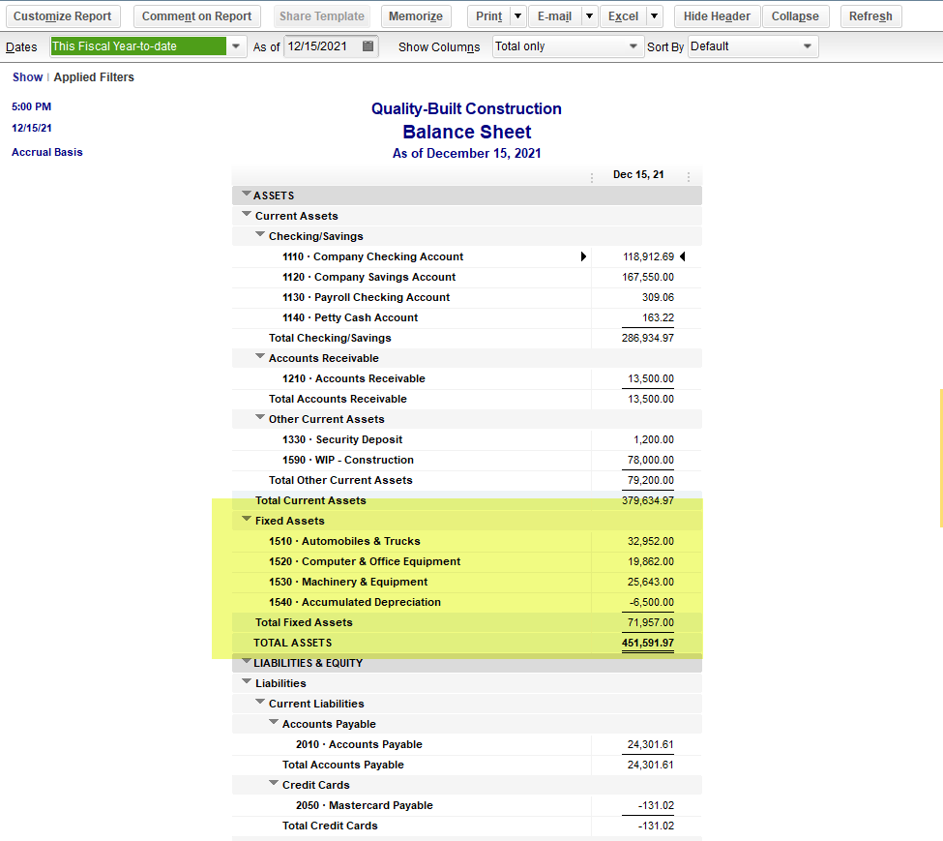943x841 pixels.
Task: Open the As of date calendar picker
Action: pos(368,46)
